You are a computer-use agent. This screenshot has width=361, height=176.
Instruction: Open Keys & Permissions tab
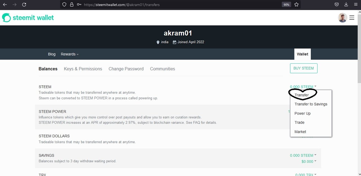83,69
